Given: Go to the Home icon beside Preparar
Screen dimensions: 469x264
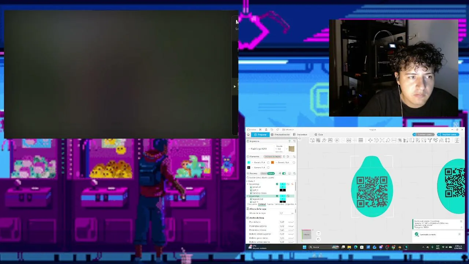Looking at the screenshot, I should coord(248,135).
